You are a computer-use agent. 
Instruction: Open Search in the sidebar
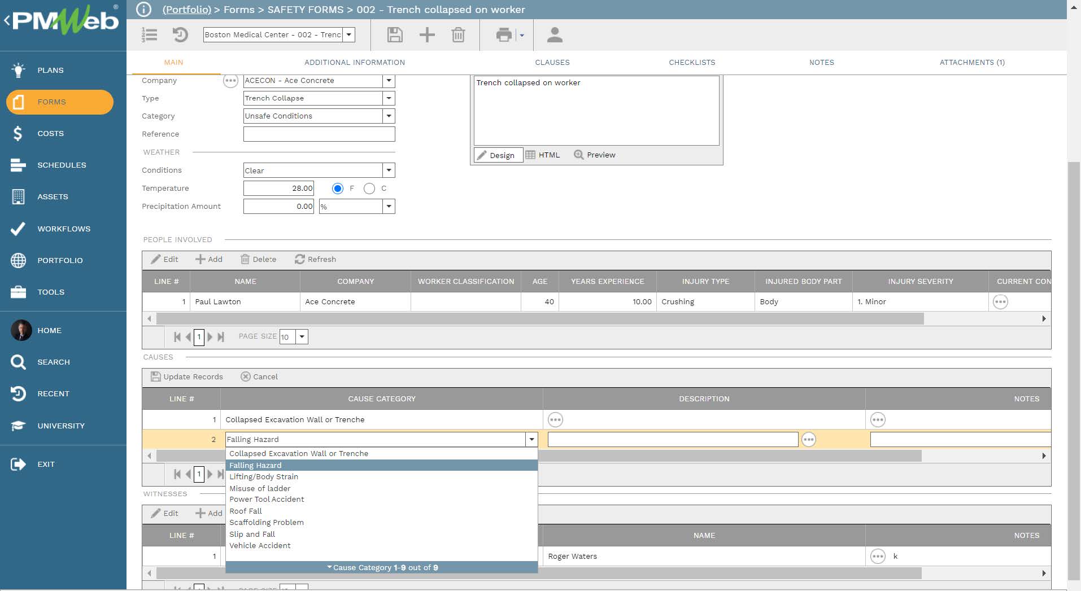[x=53, y=362]
